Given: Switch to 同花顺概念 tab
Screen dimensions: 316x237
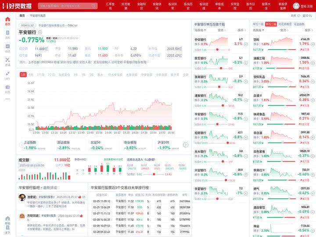Looking at the screenshot, I should (285, 24).
